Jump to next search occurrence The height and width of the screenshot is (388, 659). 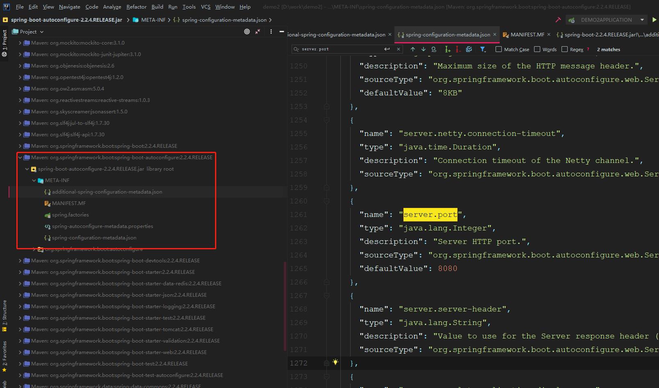423,49
